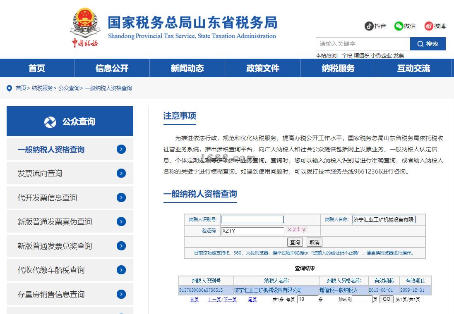The height and width of the screenshot is (314, 454).
Task: Select 新版普通发票真伪查询 in the sidebar
Action: click(x=70, y=221)
